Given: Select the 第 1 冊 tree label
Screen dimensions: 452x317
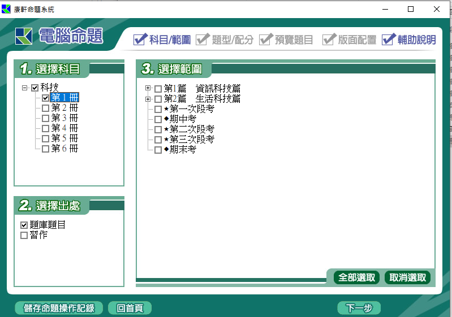Looking at the screenshot, I should (x=64, y=98).
